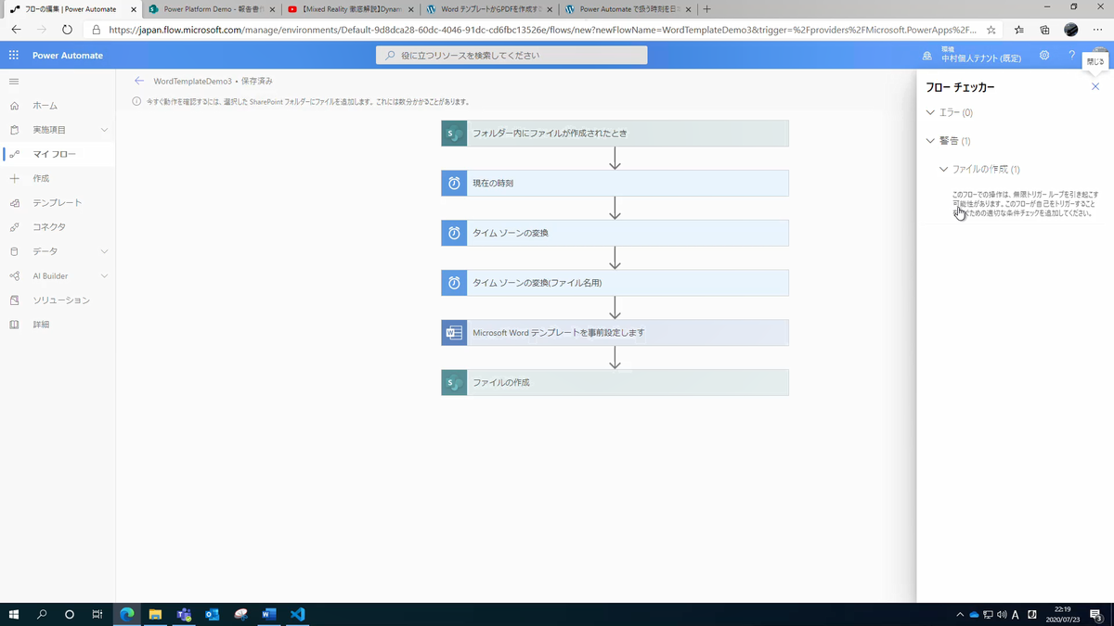
Task: Click SharePoint icon on folder trigger step
Action: pyautogui.click(x=454, y=134)
